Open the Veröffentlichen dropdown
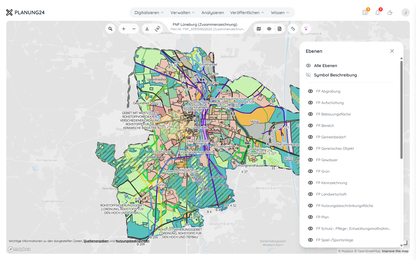 [x=247, y=12]
